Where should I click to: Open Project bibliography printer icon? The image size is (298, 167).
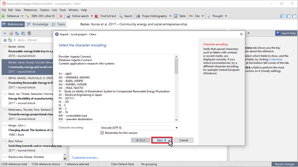(x=138, y=16)
